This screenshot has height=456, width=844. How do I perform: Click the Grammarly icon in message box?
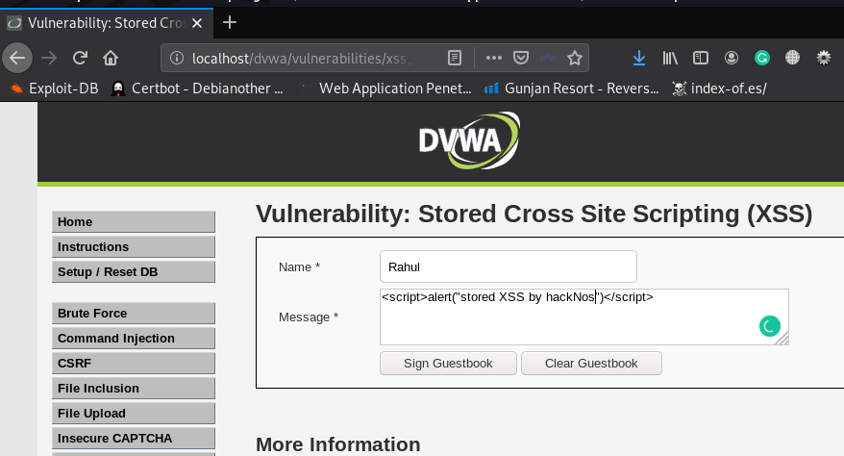click(x=769, y=326)
